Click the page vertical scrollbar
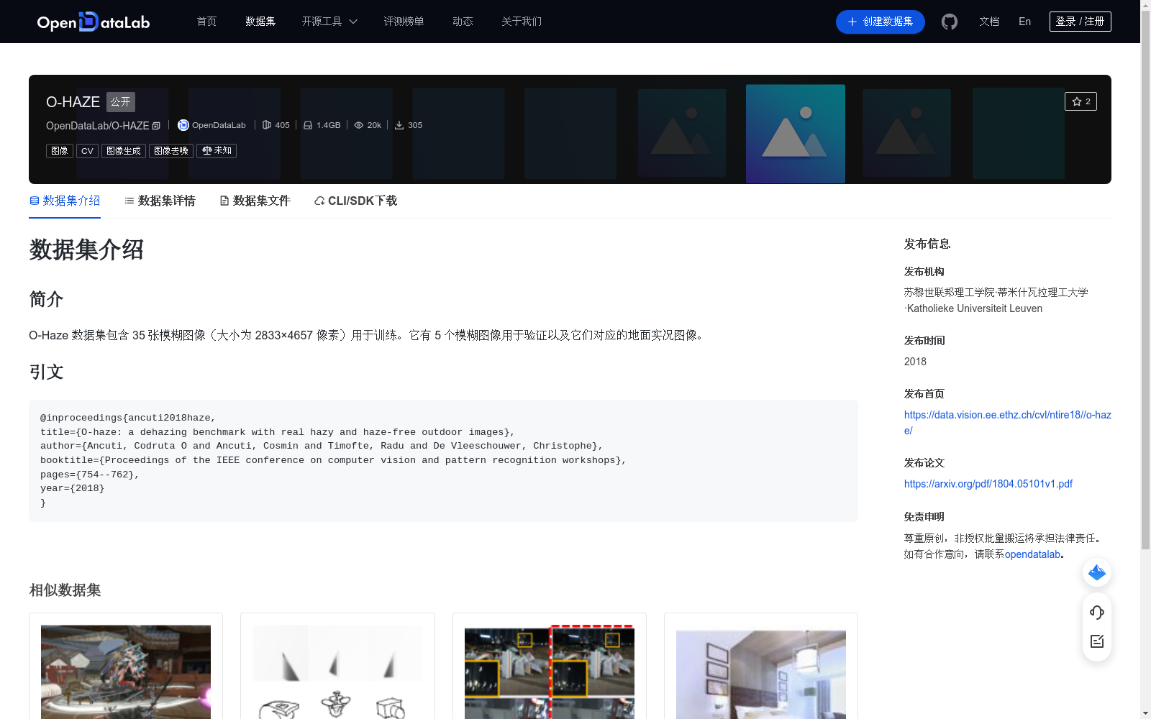1151x719 pixels. pos(1145,280)
